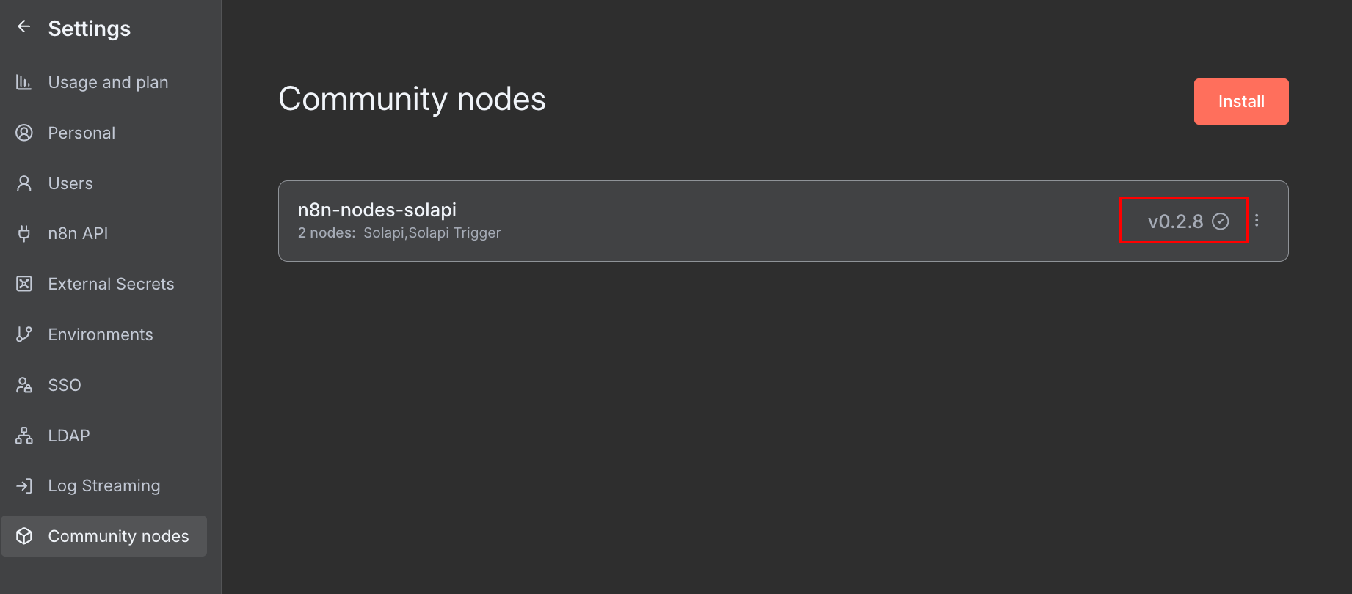
Task: Open External Secrets settings
Action: pos(111,284)
